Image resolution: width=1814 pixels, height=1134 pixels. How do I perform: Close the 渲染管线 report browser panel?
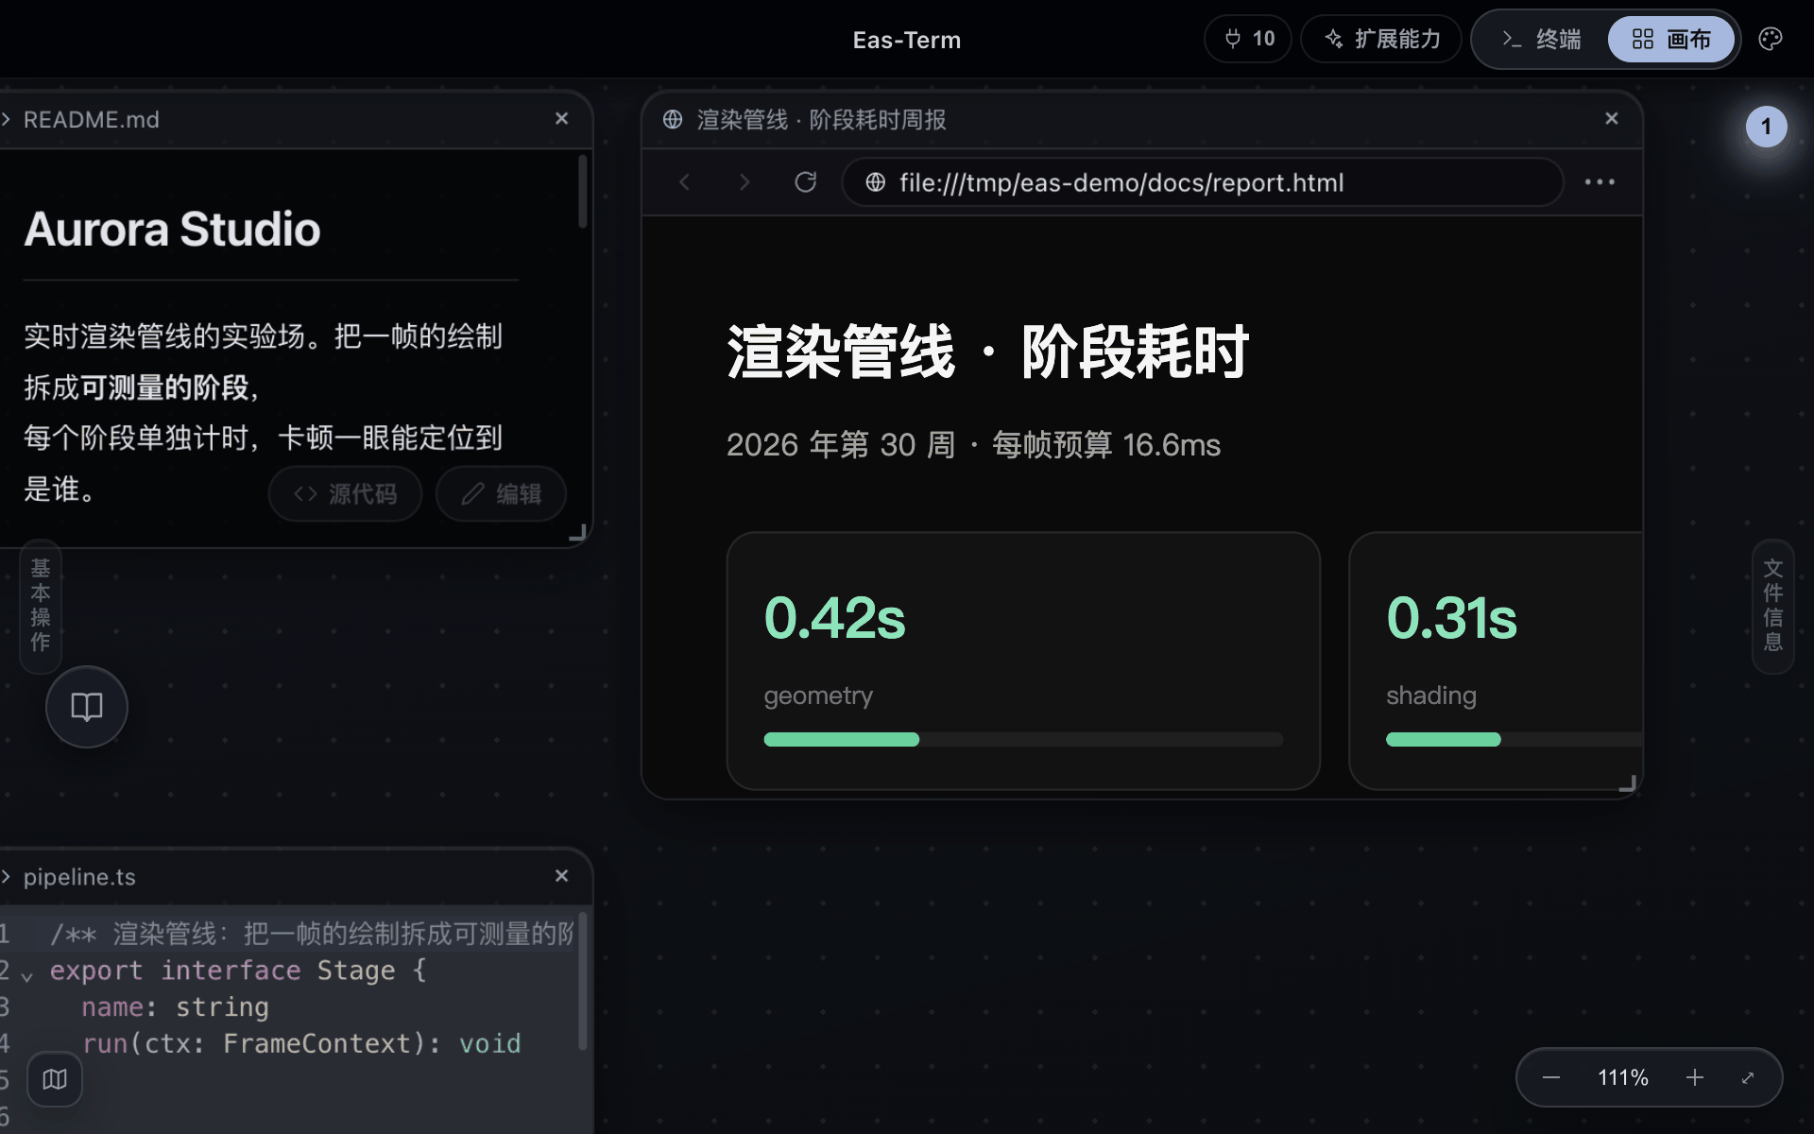[1612, 118]
